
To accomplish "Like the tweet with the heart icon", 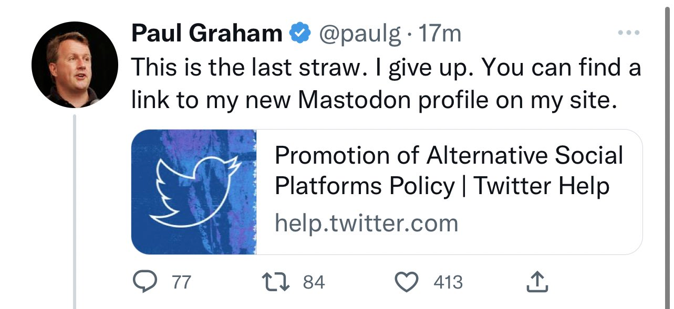I will click(406, 283).
